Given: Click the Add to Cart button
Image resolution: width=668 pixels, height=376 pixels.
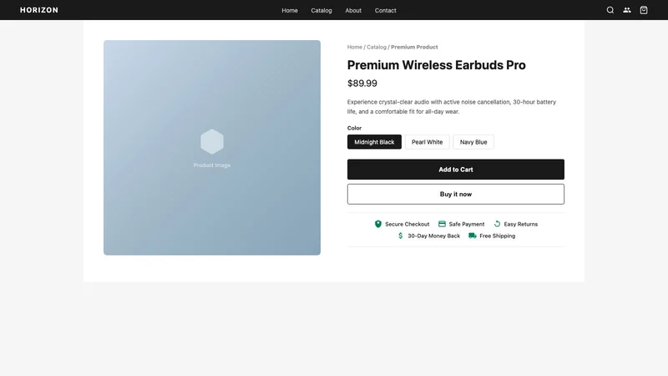Looking at the screenshot, I should 455,170.
